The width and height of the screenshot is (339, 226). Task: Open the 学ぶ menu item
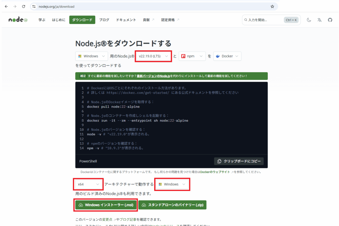coord(42,20)
